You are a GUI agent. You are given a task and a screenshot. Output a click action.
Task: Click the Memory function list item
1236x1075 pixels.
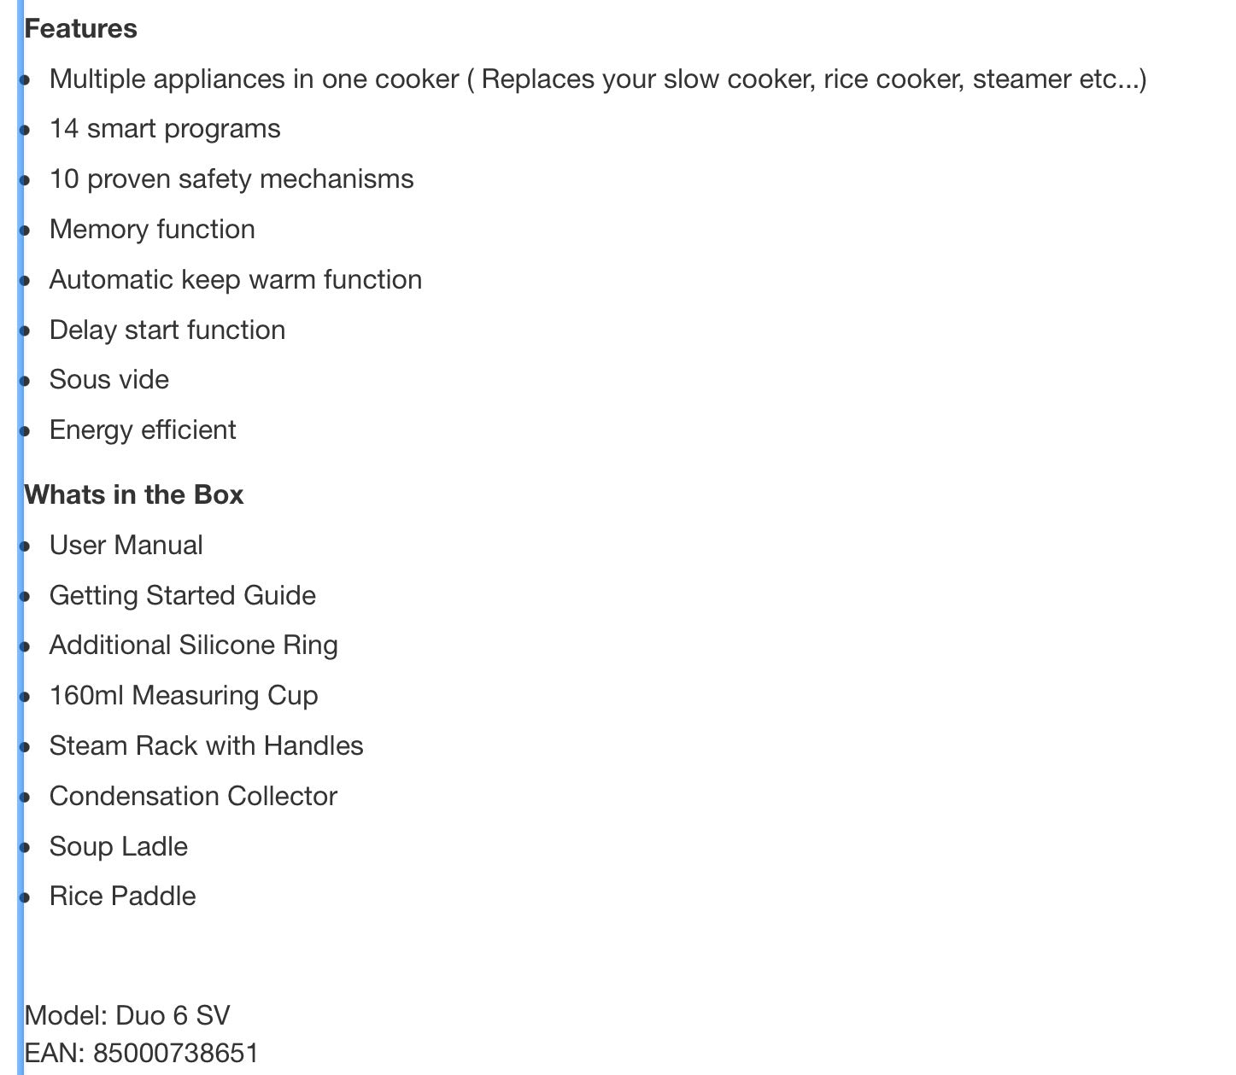point(152,230)
